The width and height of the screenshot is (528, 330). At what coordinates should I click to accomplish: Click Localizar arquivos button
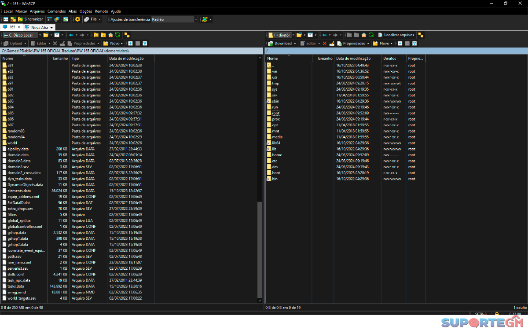click(396, 35)
